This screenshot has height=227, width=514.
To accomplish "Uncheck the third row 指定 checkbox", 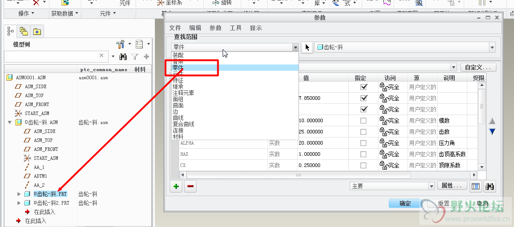I will click(x=364, y=109).
